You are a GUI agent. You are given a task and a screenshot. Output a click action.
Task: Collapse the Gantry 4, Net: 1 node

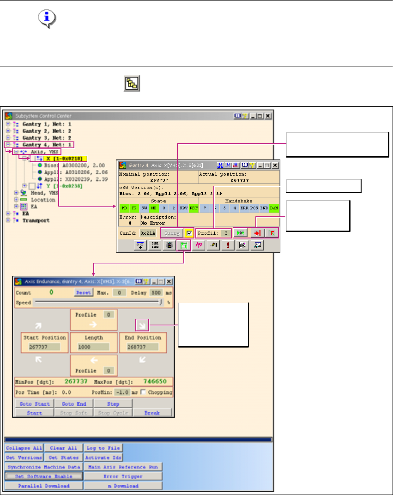coord(8,145)
